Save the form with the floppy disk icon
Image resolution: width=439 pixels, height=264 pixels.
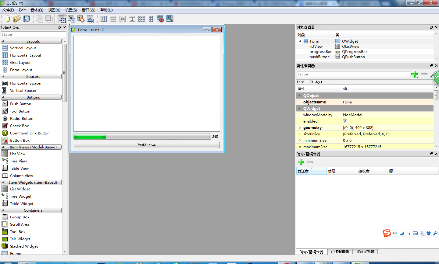pos(27,19)
